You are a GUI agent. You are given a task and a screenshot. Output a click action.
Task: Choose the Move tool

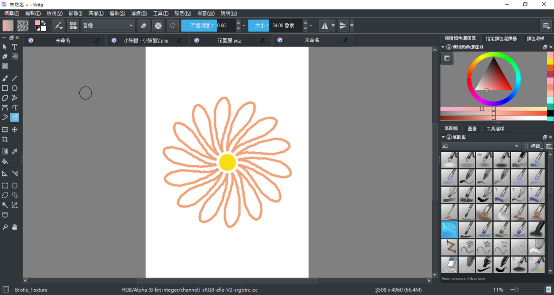coord(15,130)
